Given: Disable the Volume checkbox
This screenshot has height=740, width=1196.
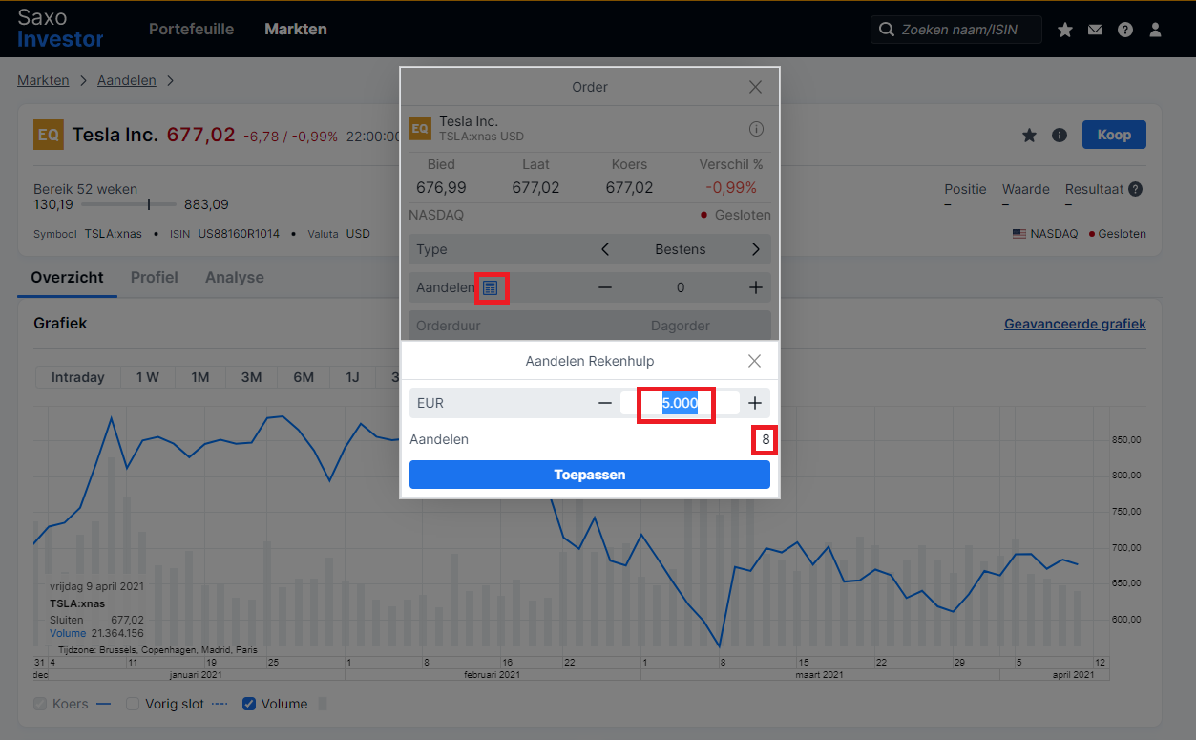Looking at the screenshot, I should [x=248, y=704].
